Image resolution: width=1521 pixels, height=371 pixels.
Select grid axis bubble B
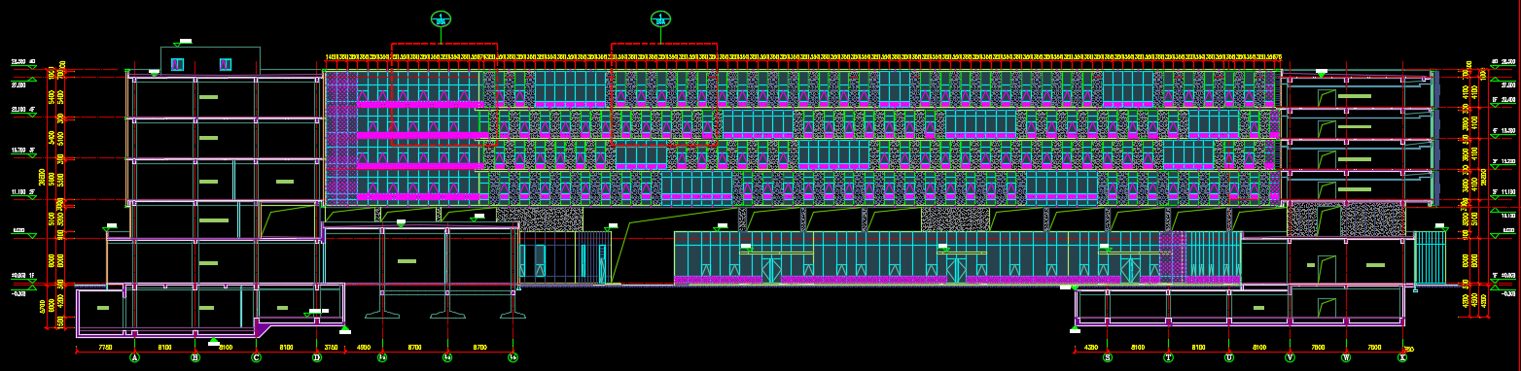pos(195,357)
